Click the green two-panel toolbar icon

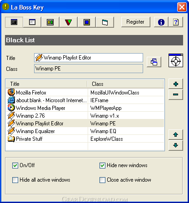point(50,22)
